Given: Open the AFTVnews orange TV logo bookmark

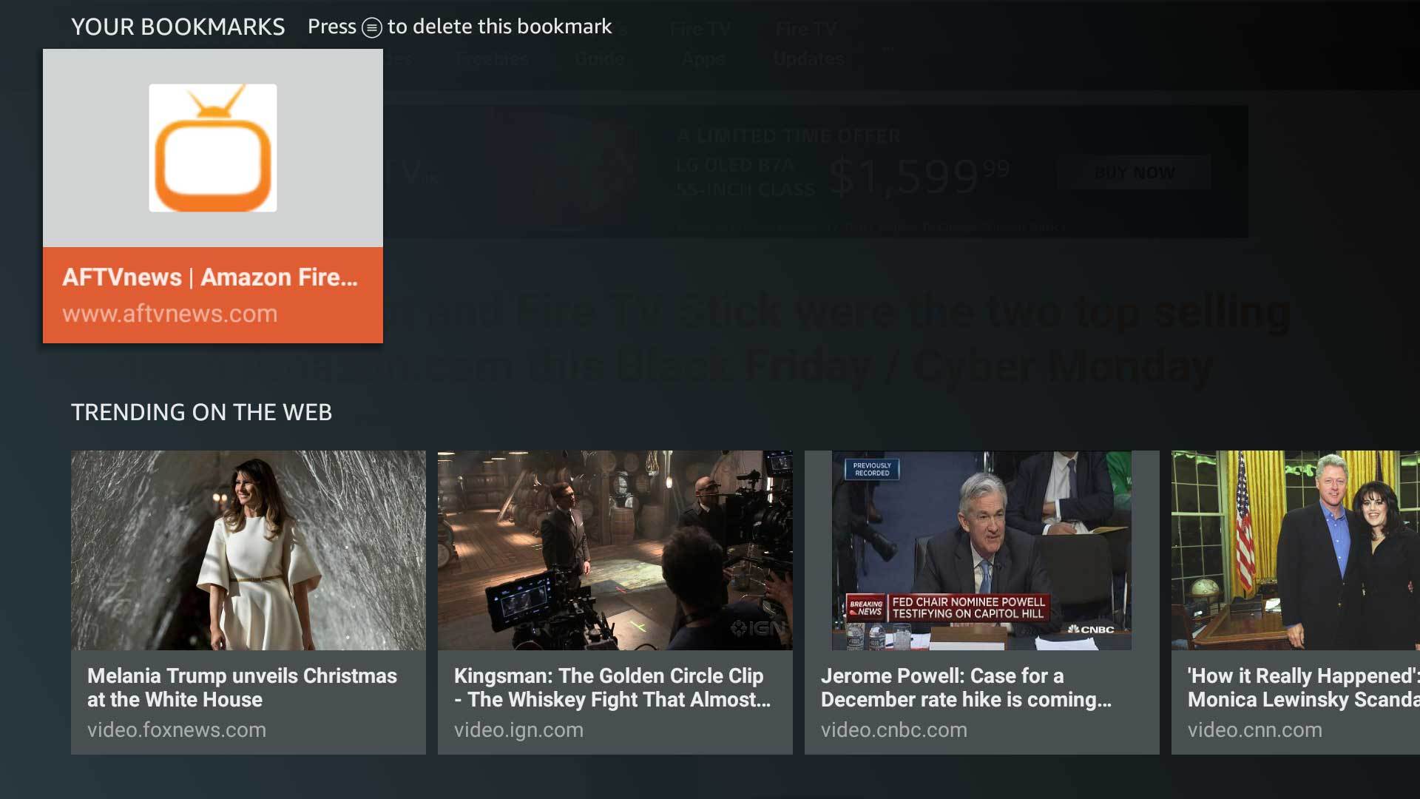Looking at the screenshot, I should click(213, 148).
